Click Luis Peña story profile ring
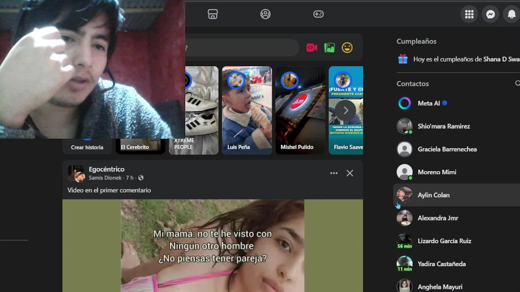Viewport: 520px width, 292px height. (x=236, y=80)
